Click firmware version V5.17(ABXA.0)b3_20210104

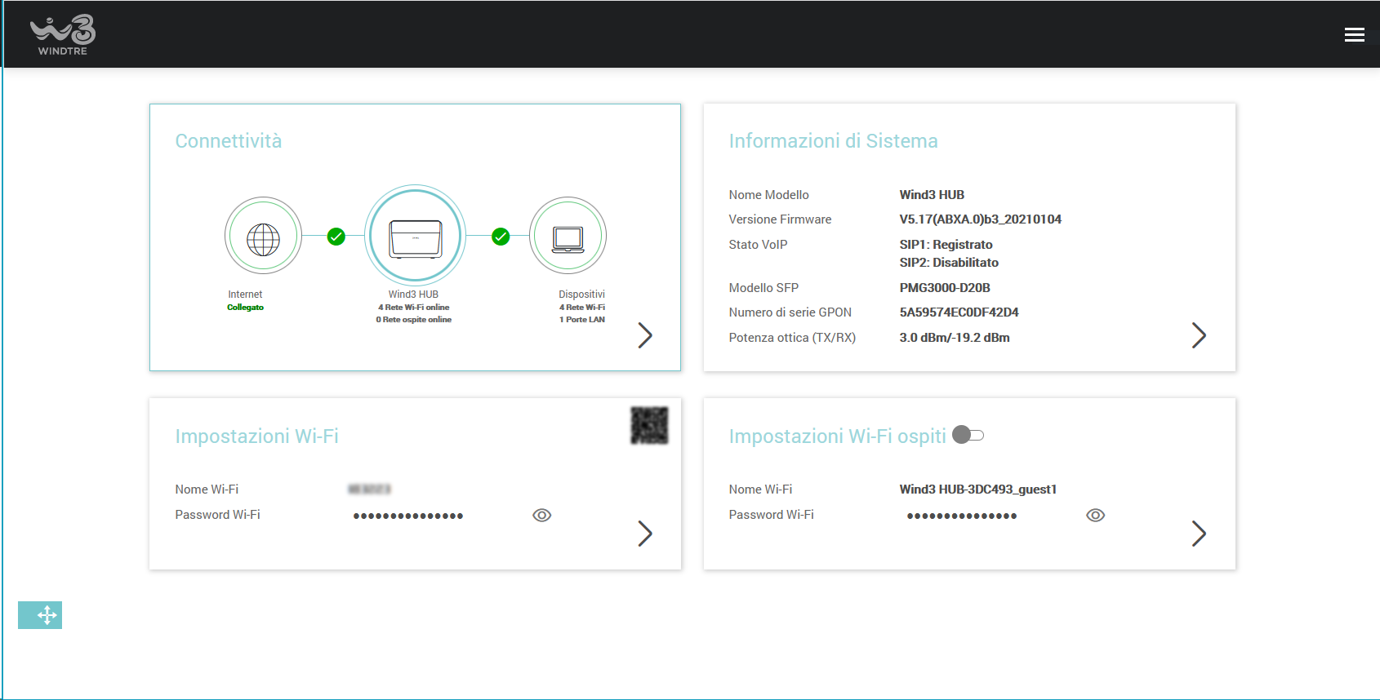980,219
